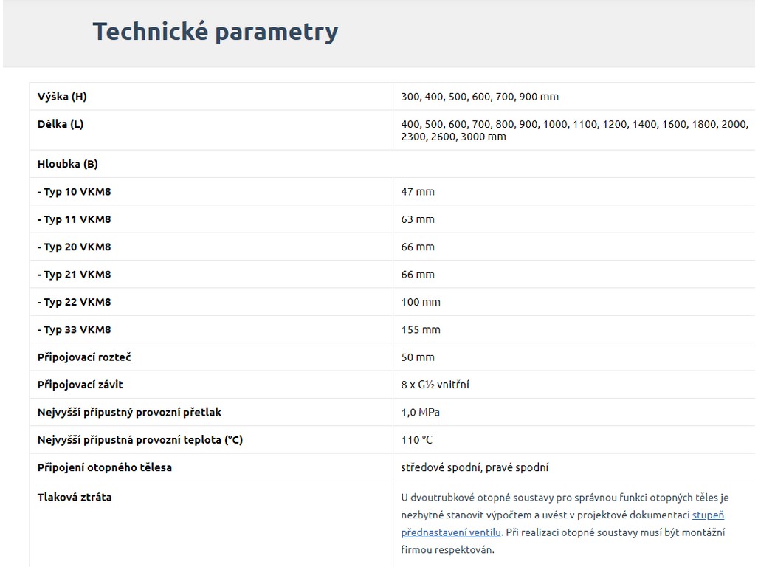Image resolution: width=758 pixels, height=567 pixels.
Task: Select the "Připojovací závit" row label
Action: [80, 385]
